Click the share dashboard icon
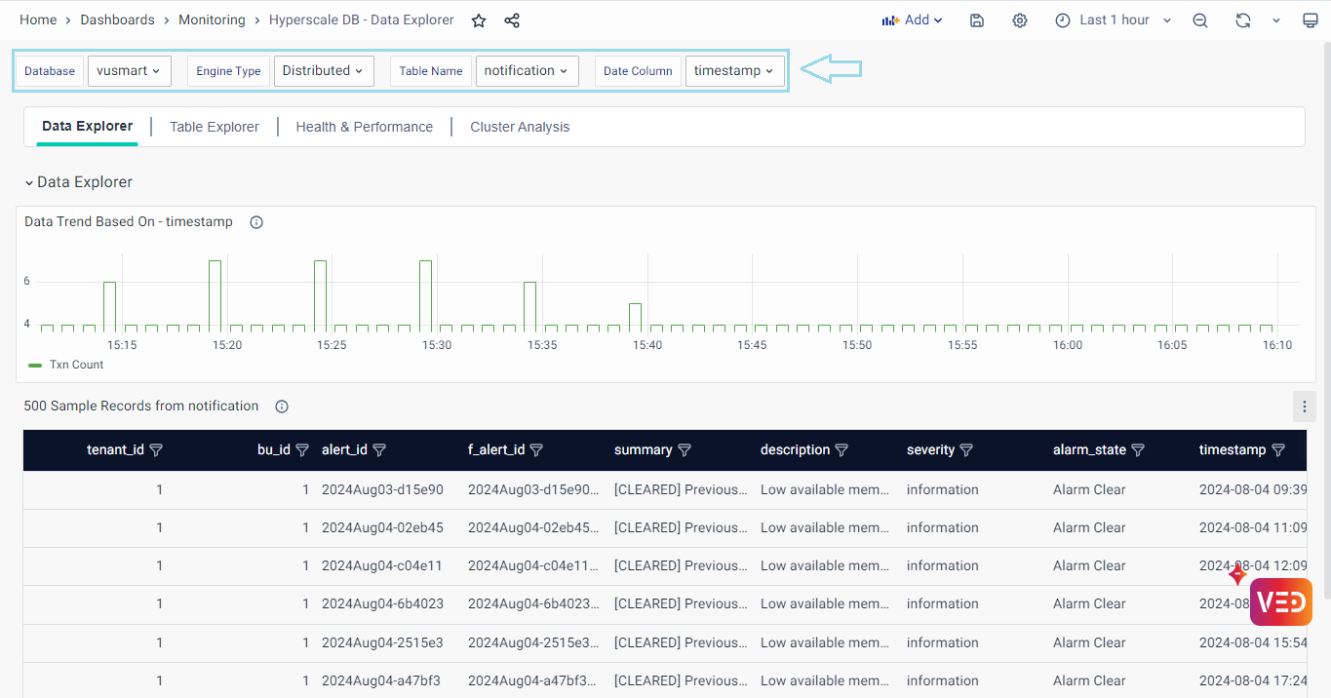The width and height of the screenshot is (1331, 698). pos(512,20)
